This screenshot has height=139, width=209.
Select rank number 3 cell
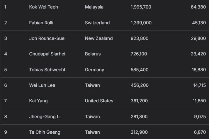coord(6,38)
